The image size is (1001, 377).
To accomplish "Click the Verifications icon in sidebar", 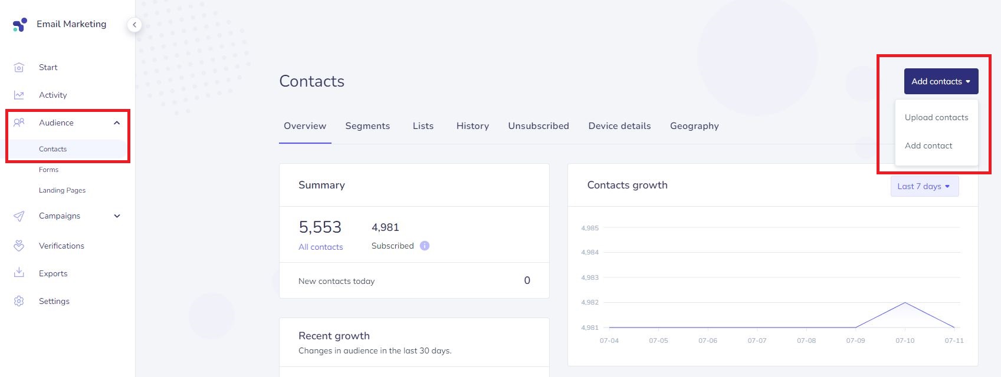I will (x=19, y=246).
